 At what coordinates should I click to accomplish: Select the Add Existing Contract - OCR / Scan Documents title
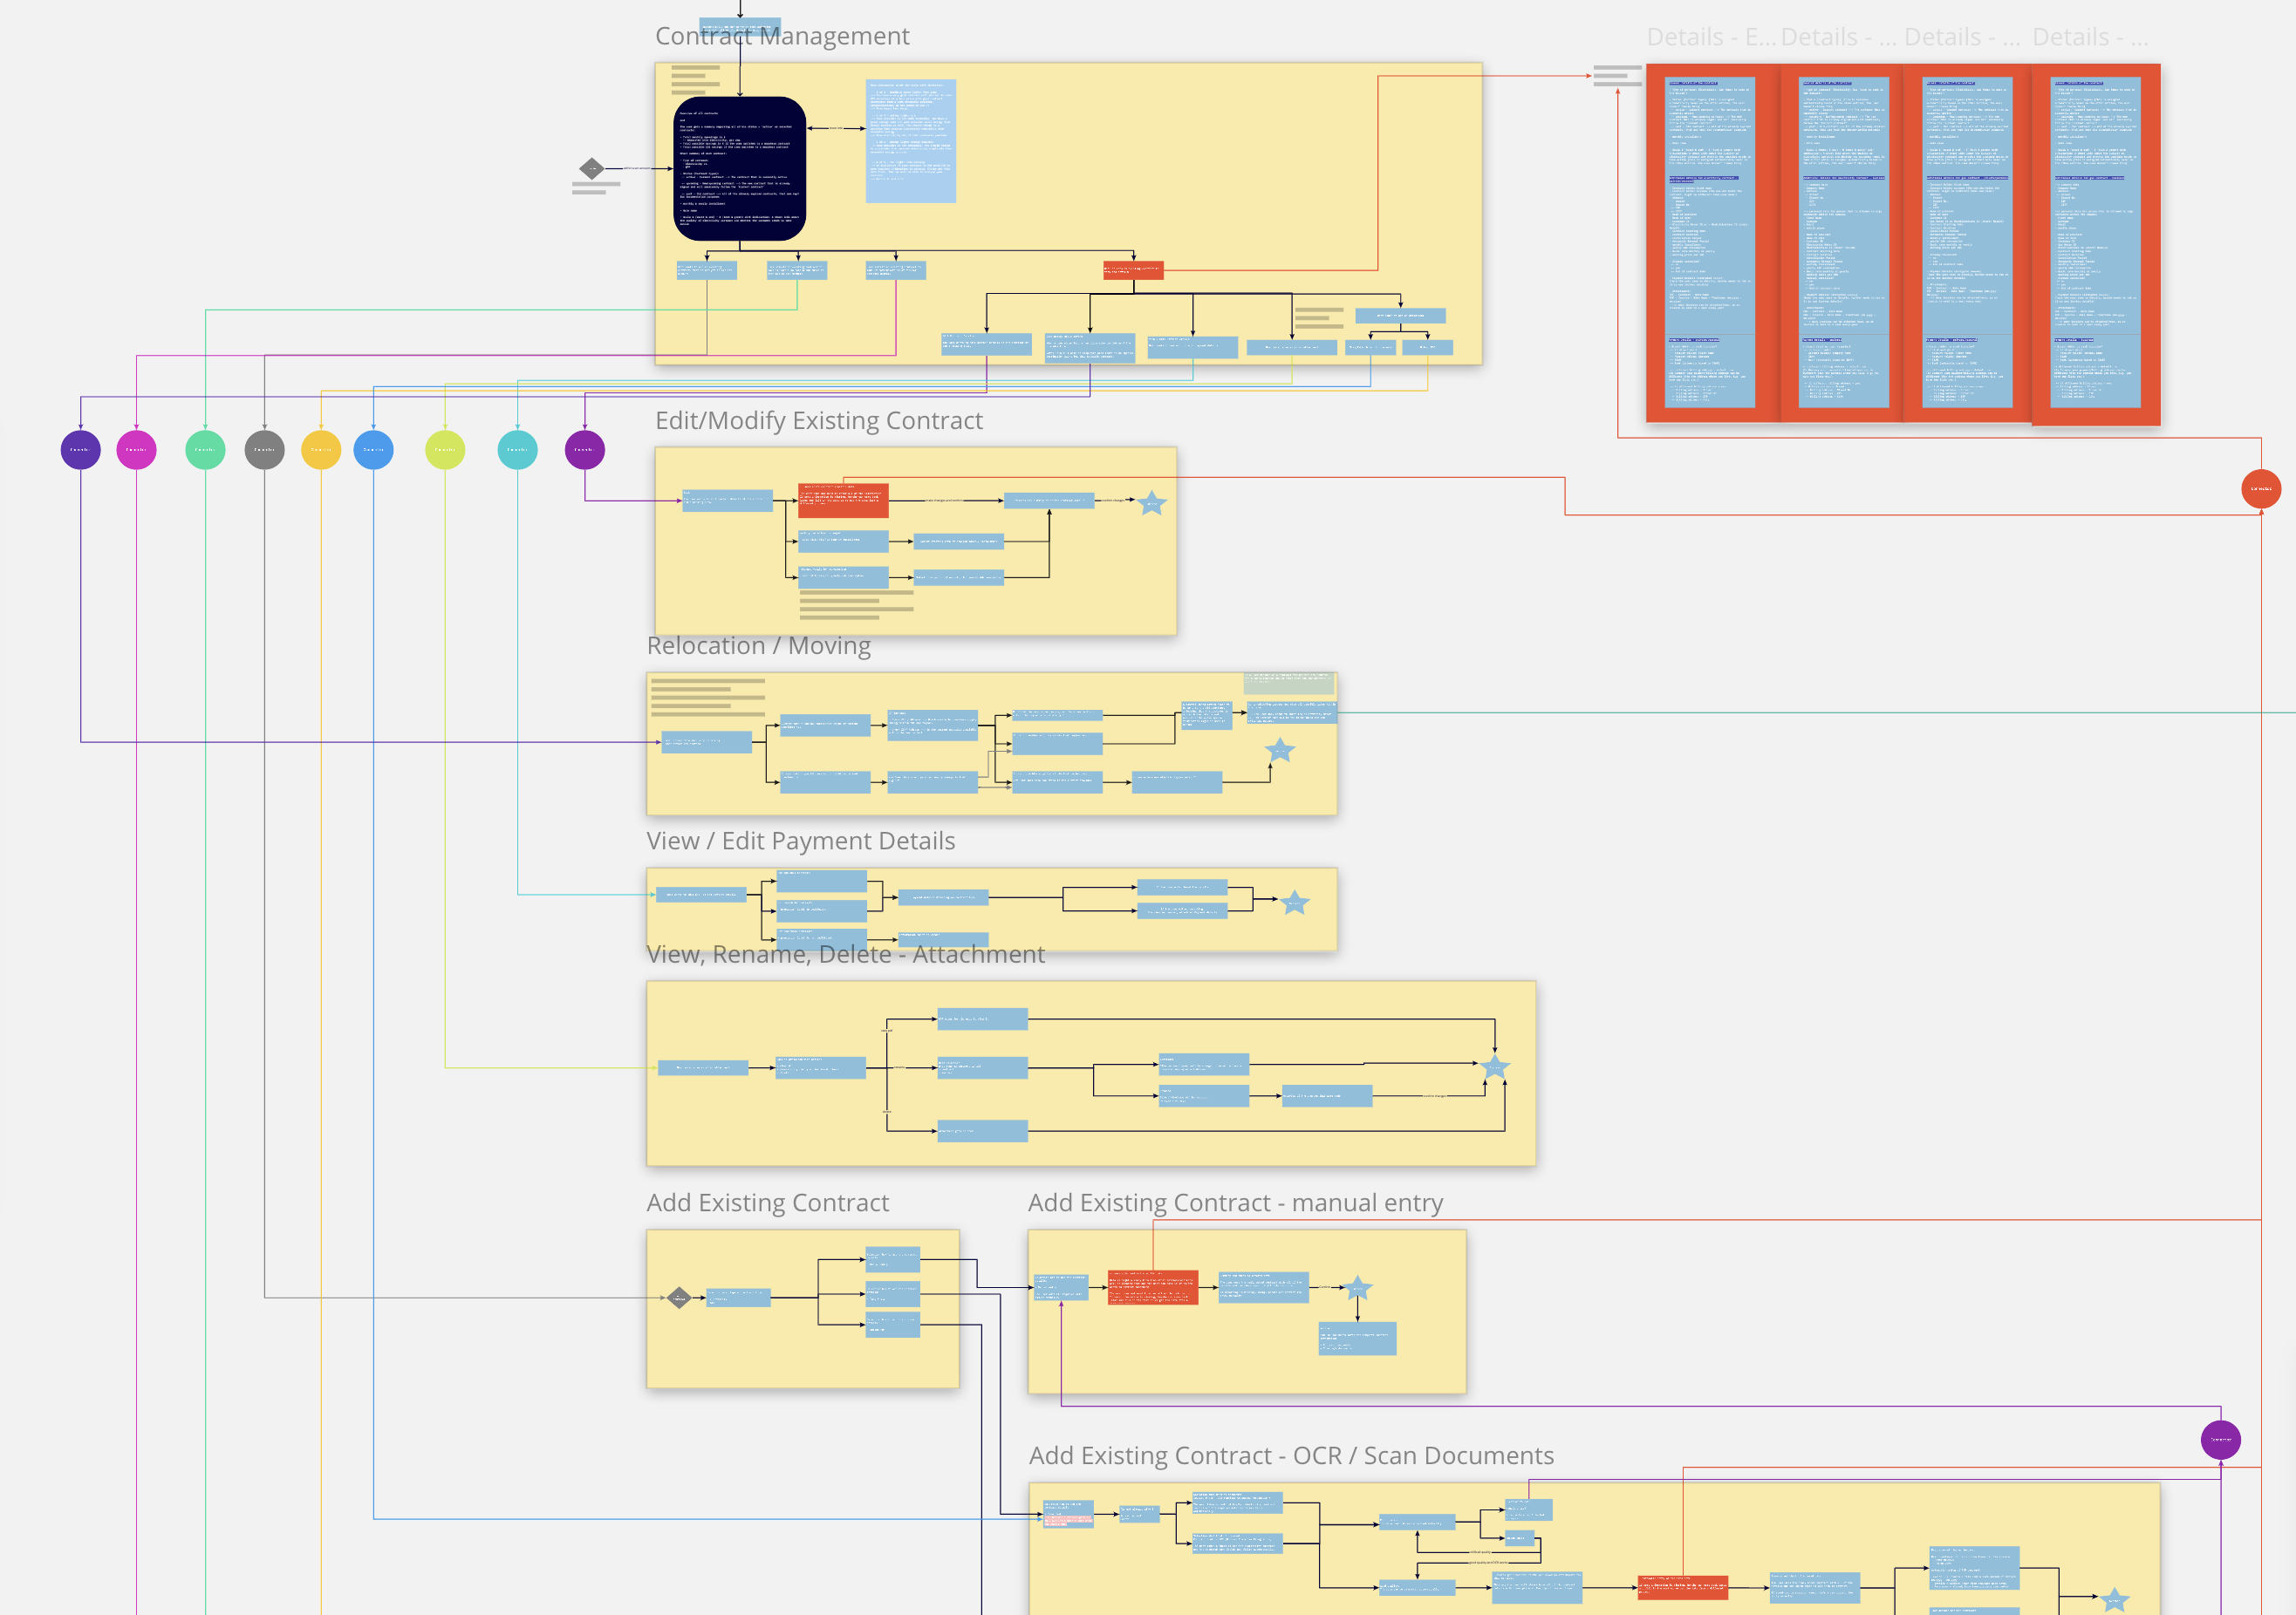coord(1291,1456)
